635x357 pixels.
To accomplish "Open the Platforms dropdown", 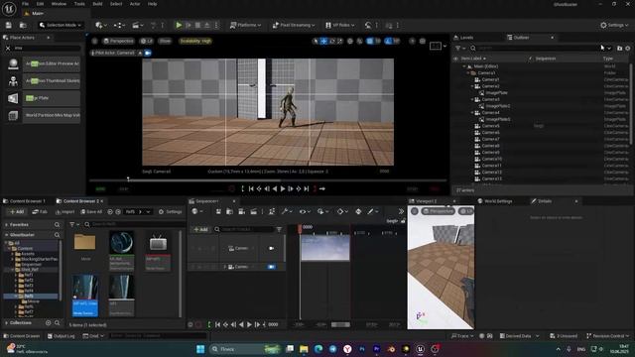I will coord(245,25).
